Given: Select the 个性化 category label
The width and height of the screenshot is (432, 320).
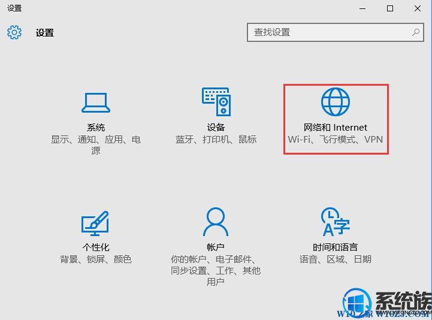Looking at the screenshot, I should click(96, 247).
